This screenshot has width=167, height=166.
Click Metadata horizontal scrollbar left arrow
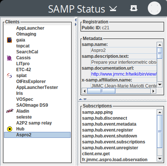point(85,91)
